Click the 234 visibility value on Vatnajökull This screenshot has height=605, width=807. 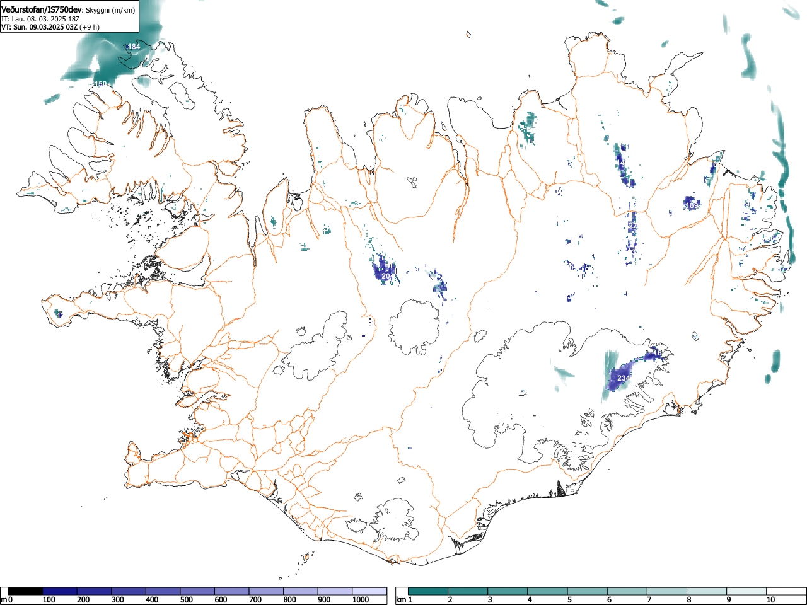623,378
